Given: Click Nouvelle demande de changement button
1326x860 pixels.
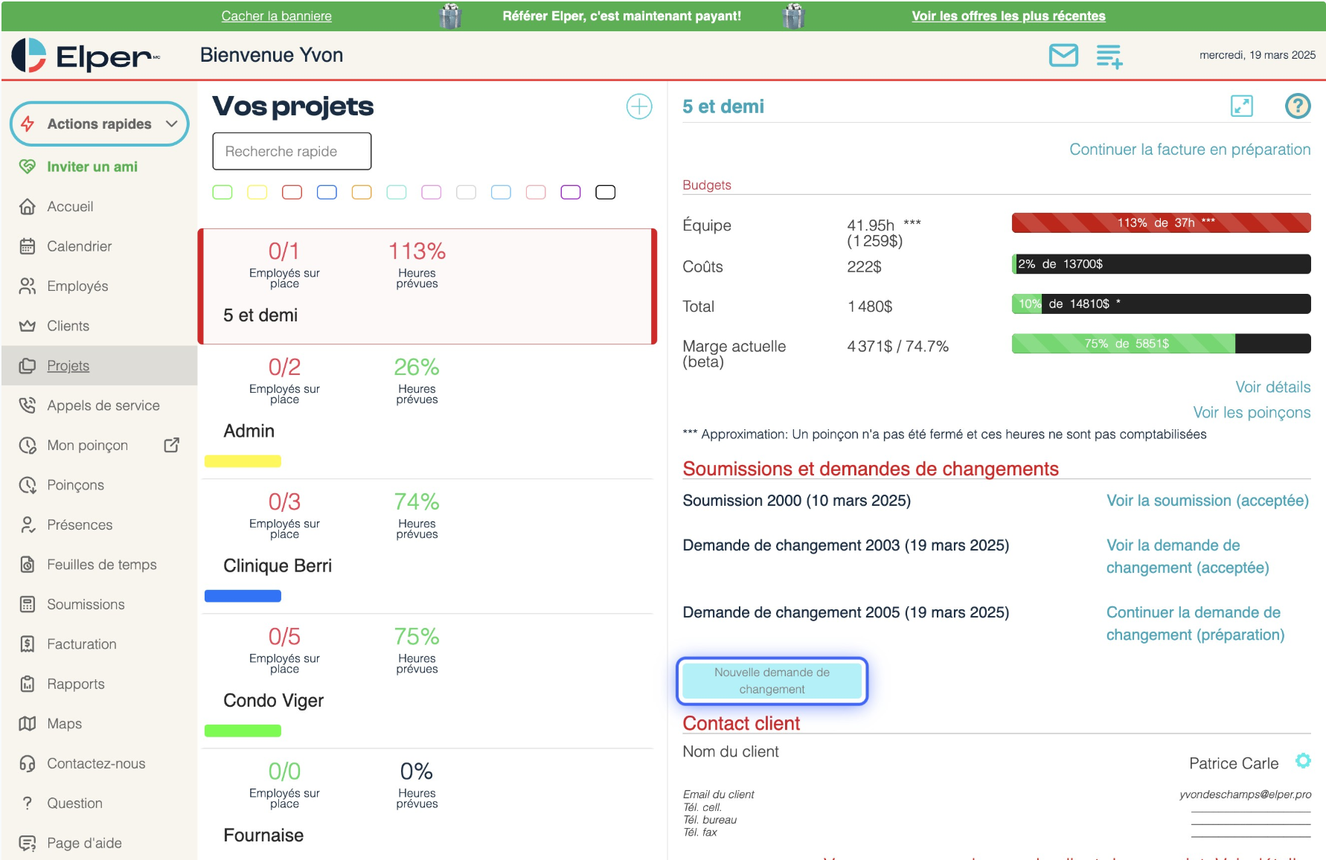Looking at the screenshot, I should coord(772,681).
